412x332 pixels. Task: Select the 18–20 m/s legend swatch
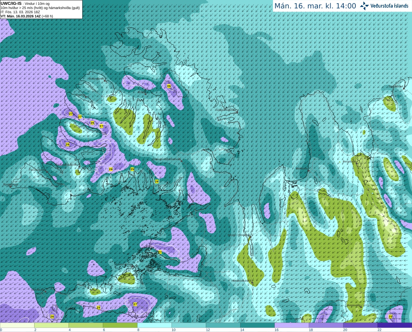click(x=326, y=325)
